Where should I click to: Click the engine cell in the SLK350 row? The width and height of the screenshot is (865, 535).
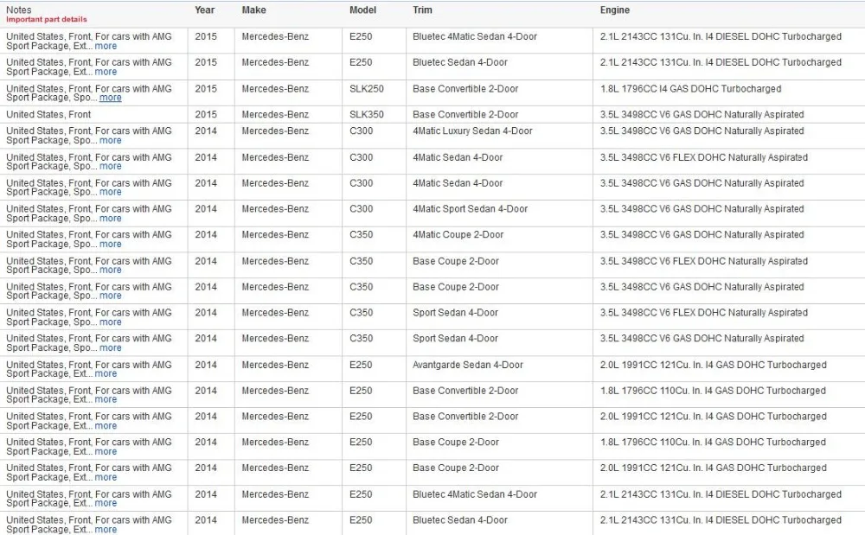pyautogui.click(x=702, y=115)
